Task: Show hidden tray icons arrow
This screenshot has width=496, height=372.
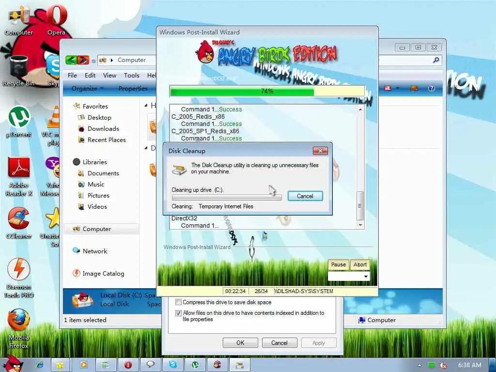Action: coord(419,366)
